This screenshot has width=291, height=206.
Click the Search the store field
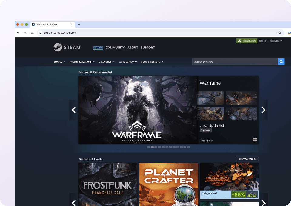click(x=235, y=62)
